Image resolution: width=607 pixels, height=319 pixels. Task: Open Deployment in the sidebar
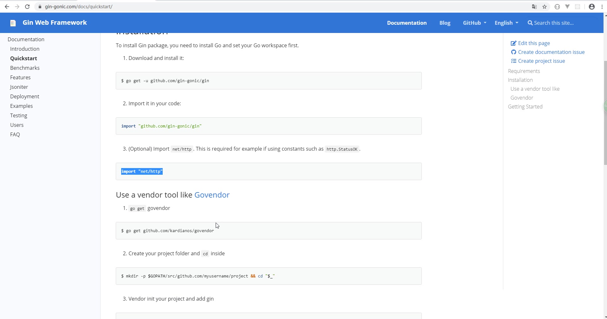click(24, 96)
